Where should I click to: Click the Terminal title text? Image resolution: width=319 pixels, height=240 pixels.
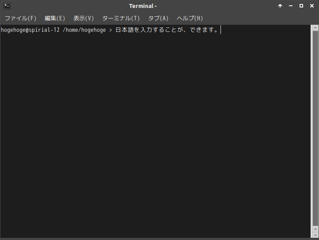point(143,6)
